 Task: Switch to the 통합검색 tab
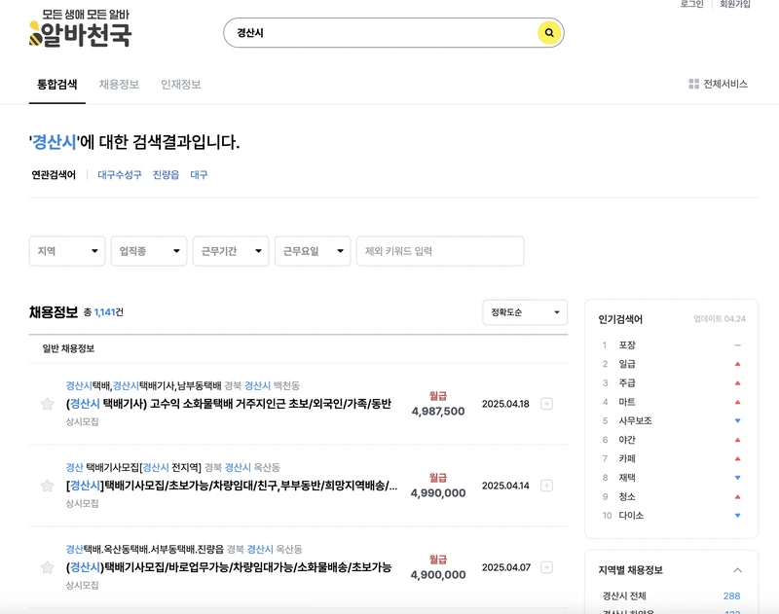[57, 85]
